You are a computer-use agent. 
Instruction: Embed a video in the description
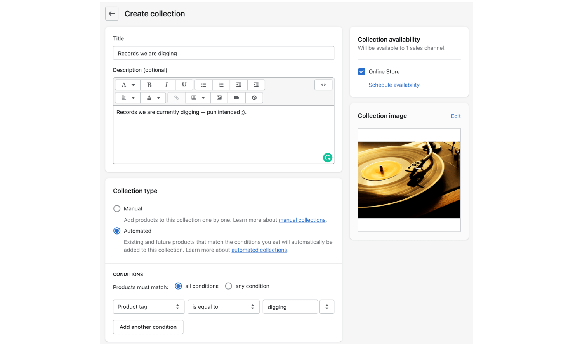[237, 97]
